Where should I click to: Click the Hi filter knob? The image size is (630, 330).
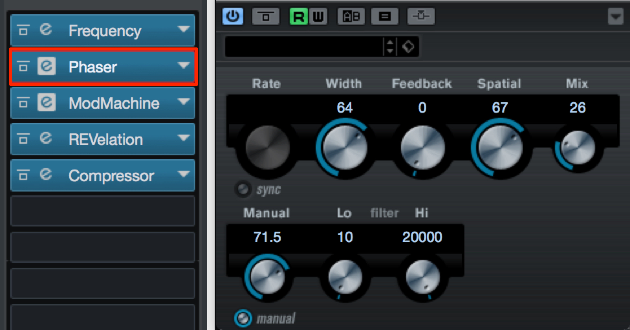pyautogui.click(x=422, y=277)
